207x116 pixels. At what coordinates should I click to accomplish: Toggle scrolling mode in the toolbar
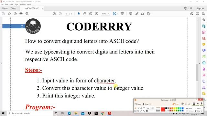(122, 14)
